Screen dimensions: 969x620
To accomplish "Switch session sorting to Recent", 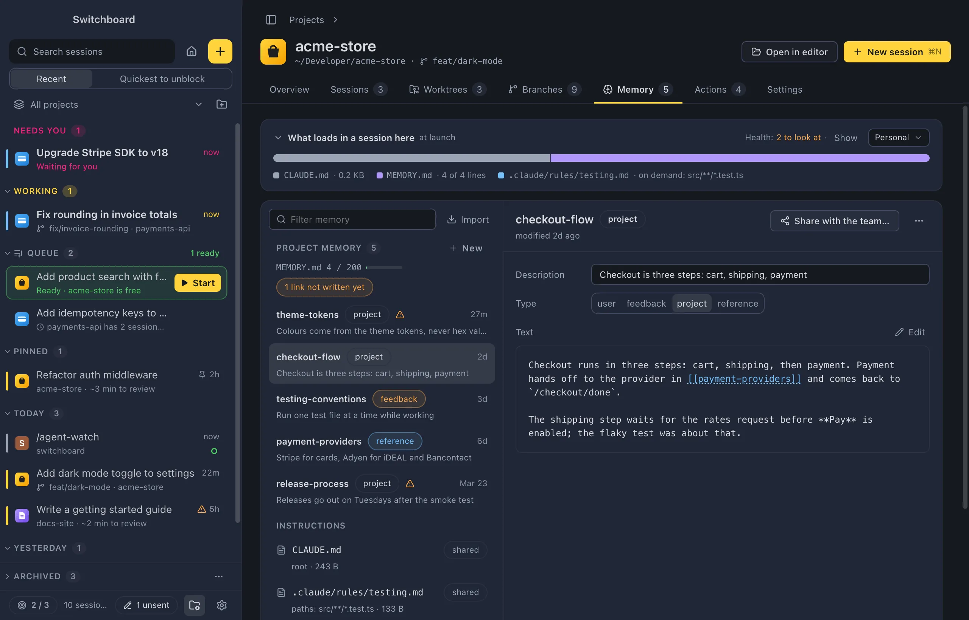I will [51, 79].
